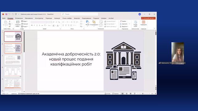Switch to Reading view icon in status bar

point(131,93)
